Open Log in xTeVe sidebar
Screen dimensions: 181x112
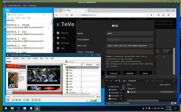61,48
